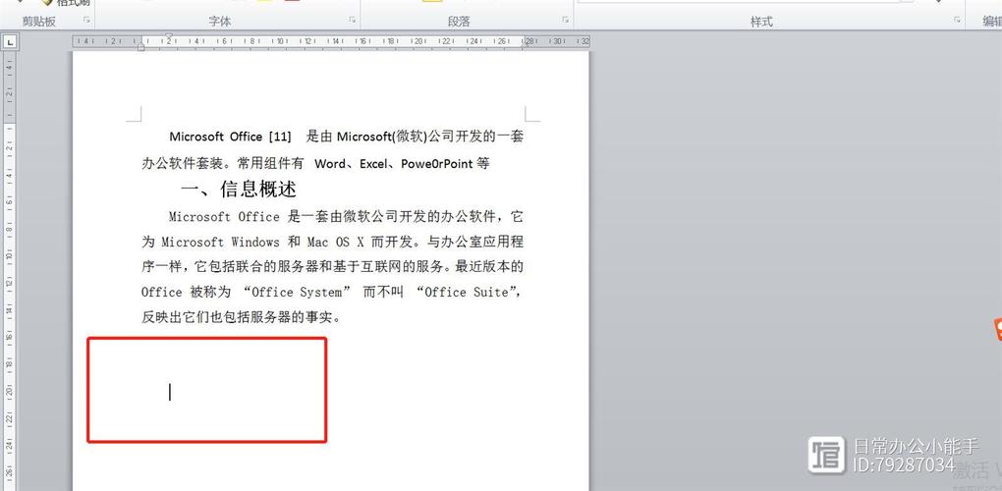The image size is (1002, 491).
Task: Open the 段落 (Paragraph) dialog launcher
Action: (566, 20)
